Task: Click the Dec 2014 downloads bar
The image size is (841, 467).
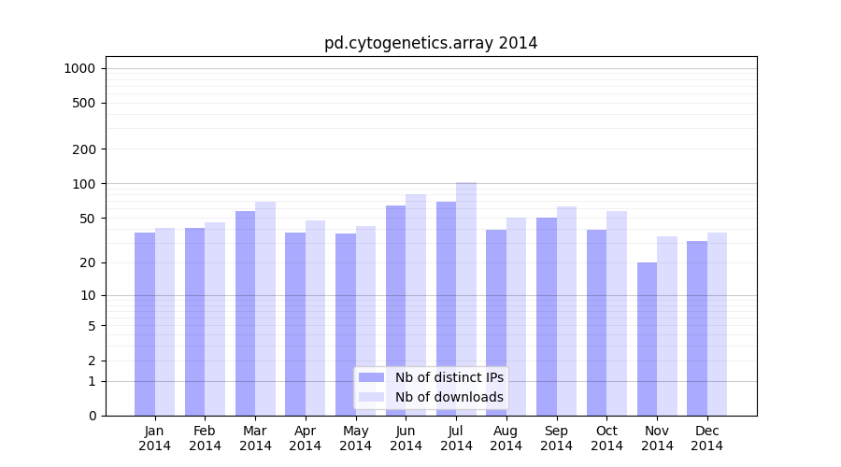Action: [x=717, y=323]
